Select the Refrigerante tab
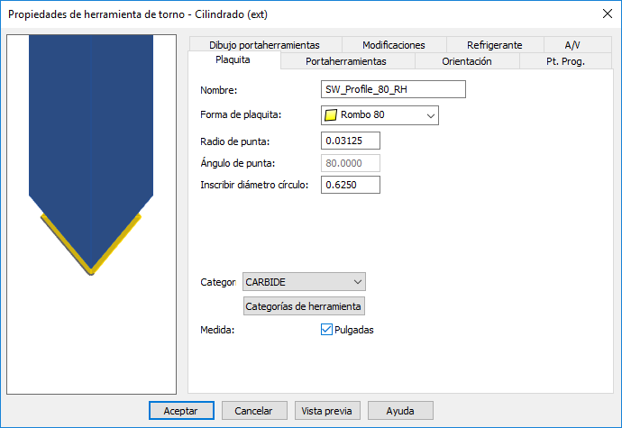The image size is (622, 428). click(494, 45)
